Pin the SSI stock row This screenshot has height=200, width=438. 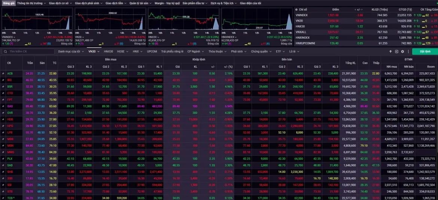[3, 185]
